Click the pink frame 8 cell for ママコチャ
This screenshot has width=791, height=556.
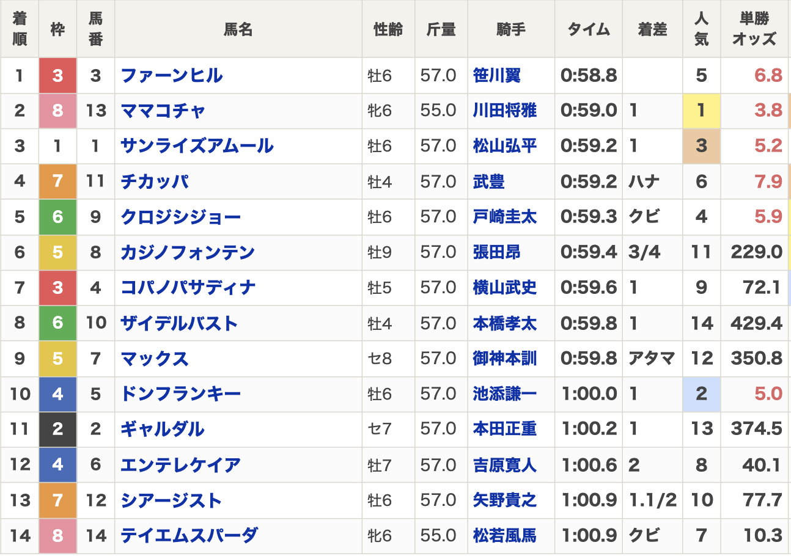tap(57, 111)
